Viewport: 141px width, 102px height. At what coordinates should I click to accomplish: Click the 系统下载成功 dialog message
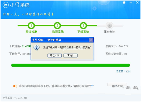pos(67,47)
